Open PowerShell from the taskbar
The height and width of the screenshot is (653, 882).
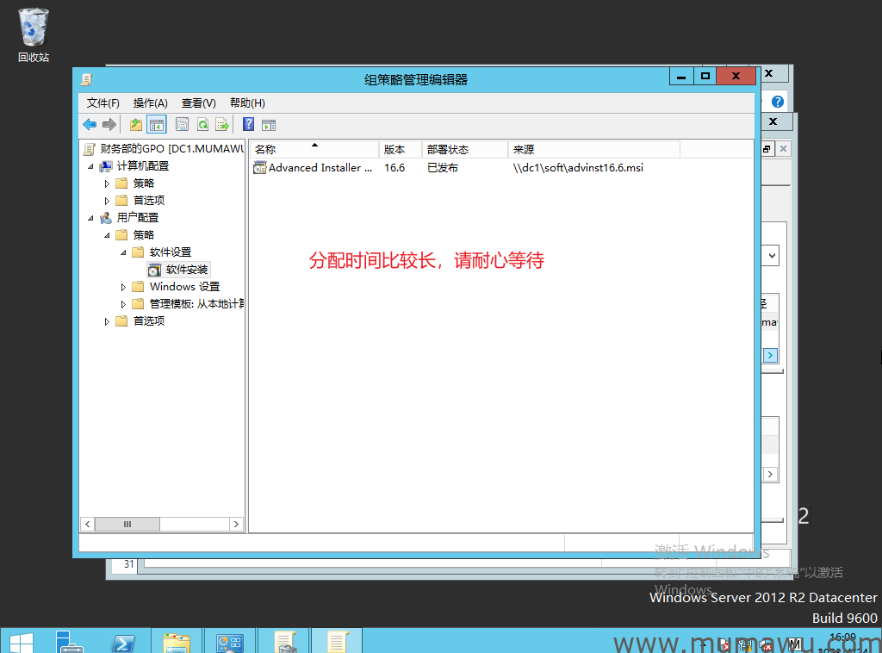[123, 642]
